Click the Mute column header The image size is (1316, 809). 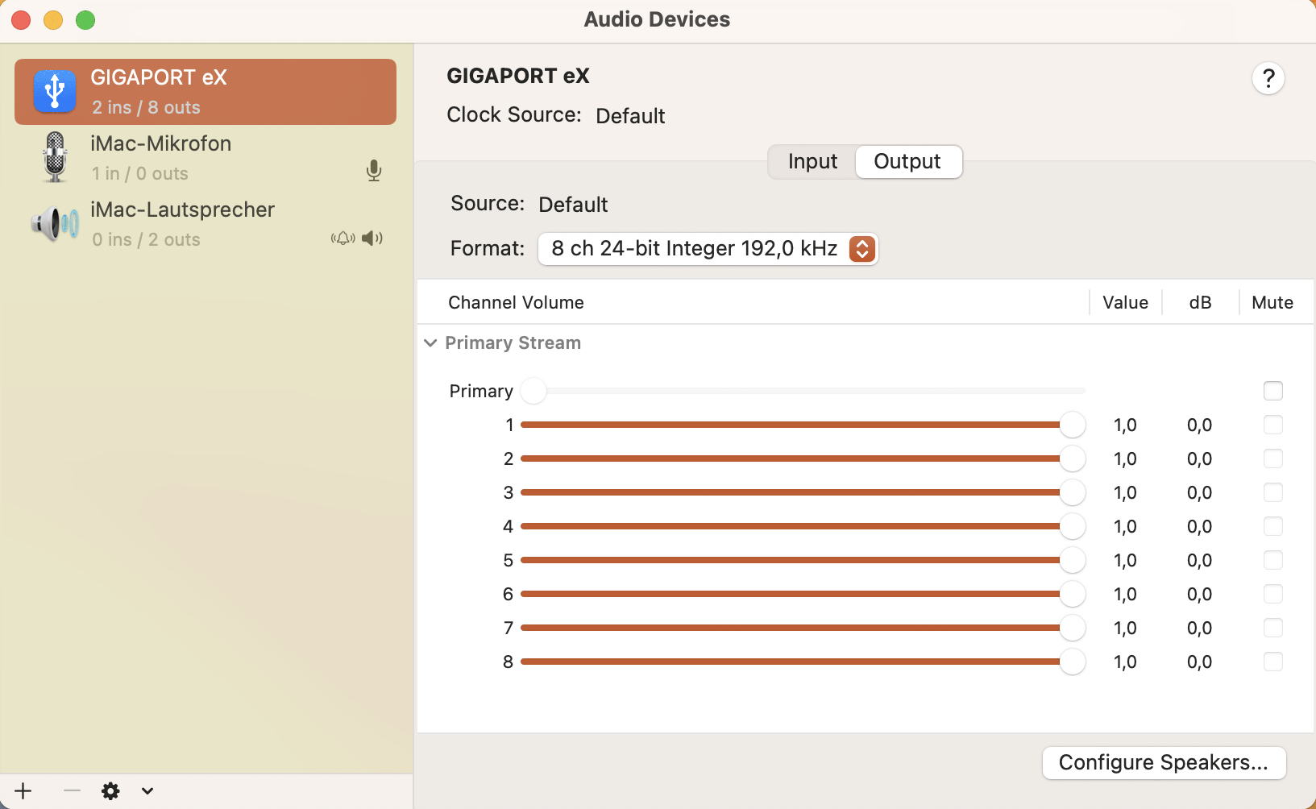coord(1272,302)
